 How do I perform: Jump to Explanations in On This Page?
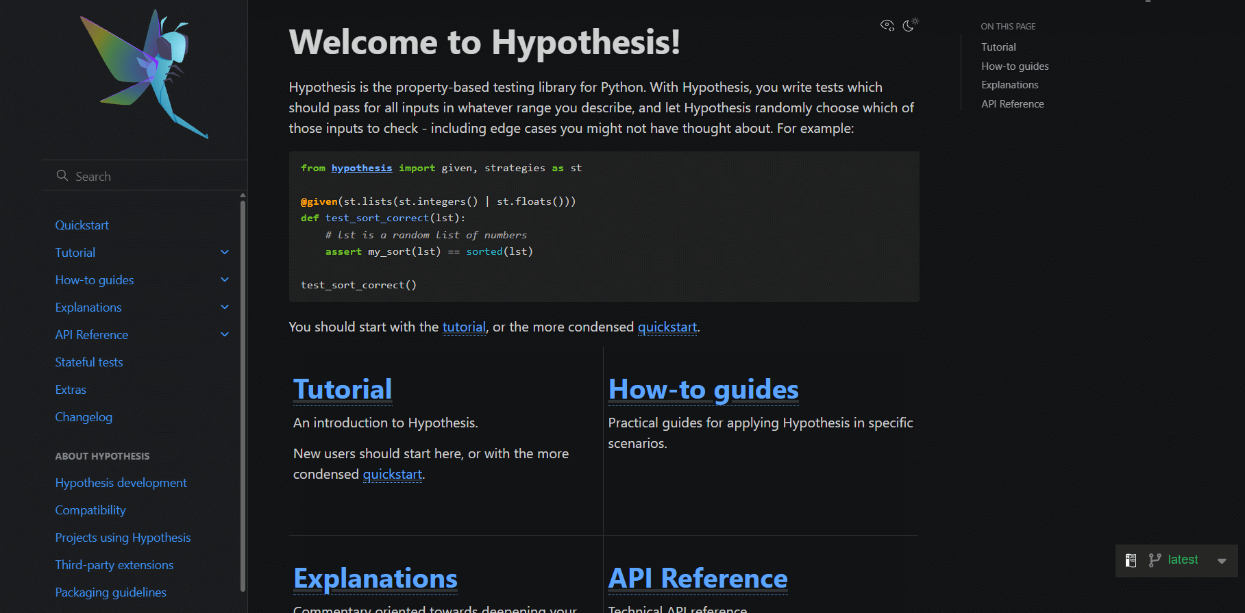point(1009,85)
